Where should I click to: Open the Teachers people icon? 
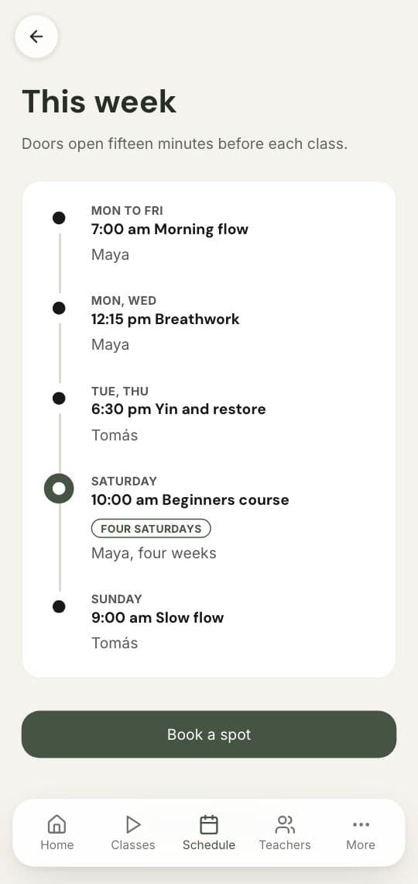[285, 824]
